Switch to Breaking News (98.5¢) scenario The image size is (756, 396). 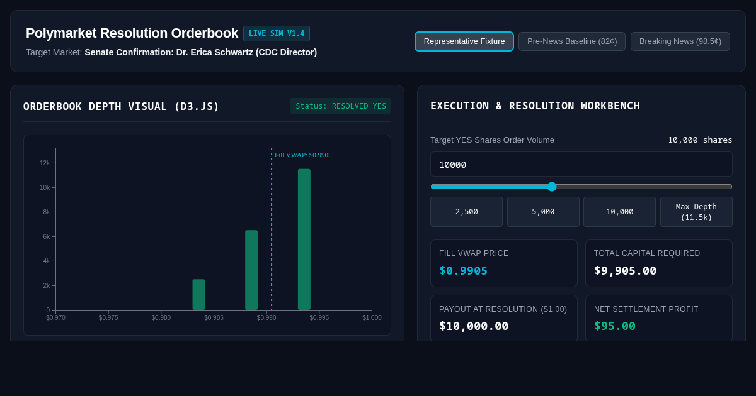pyautogui.click(x=680, y=41)
